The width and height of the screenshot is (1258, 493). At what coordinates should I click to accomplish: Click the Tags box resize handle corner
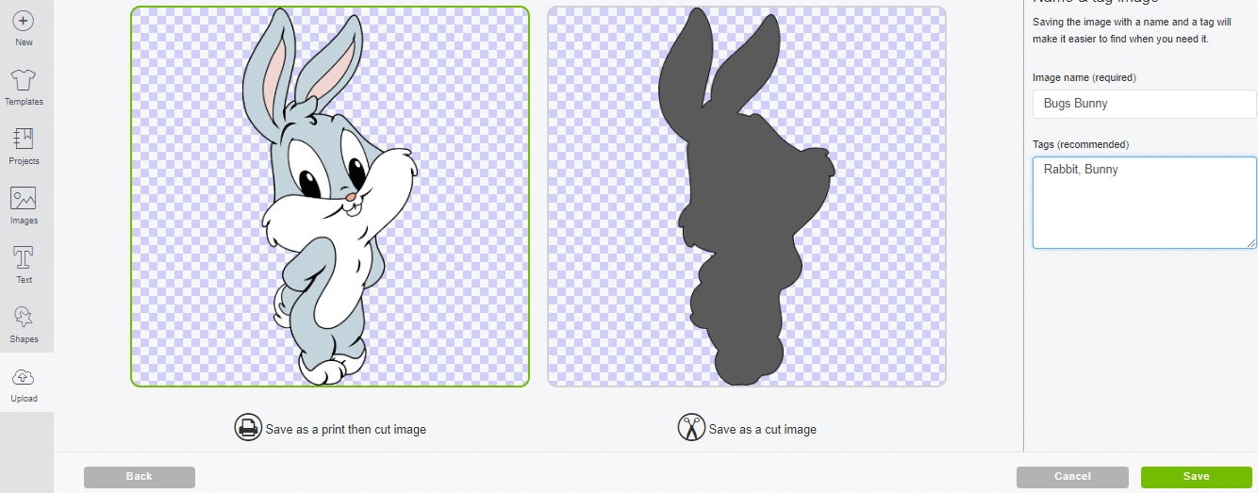tap(1251, 243)
